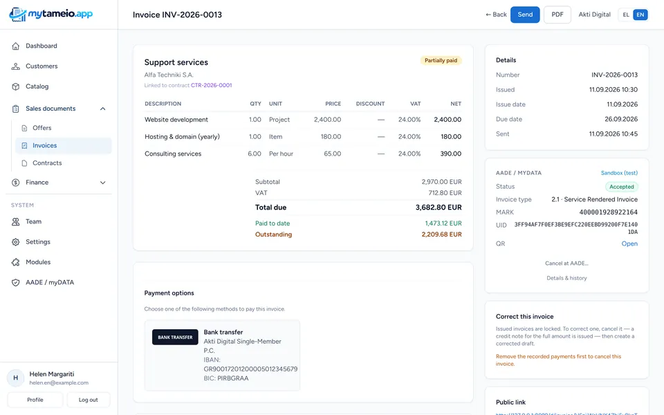Click the Catalog box icon
Screen dimensions: 664x415
[x=16, y=86]
